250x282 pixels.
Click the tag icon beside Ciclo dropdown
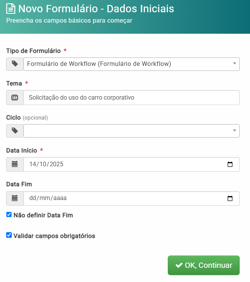coord(15,131)
